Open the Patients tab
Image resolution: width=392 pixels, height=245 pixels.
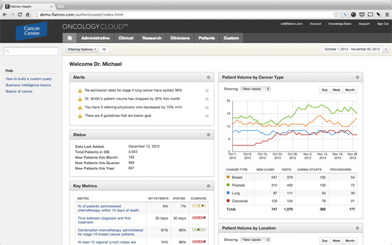(x=207, y=38)
